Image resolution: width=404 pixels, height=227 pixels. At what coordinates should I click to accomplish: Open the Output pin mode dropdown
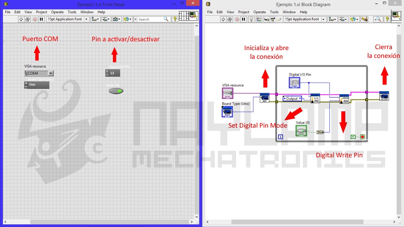click(x=292, y=99)
